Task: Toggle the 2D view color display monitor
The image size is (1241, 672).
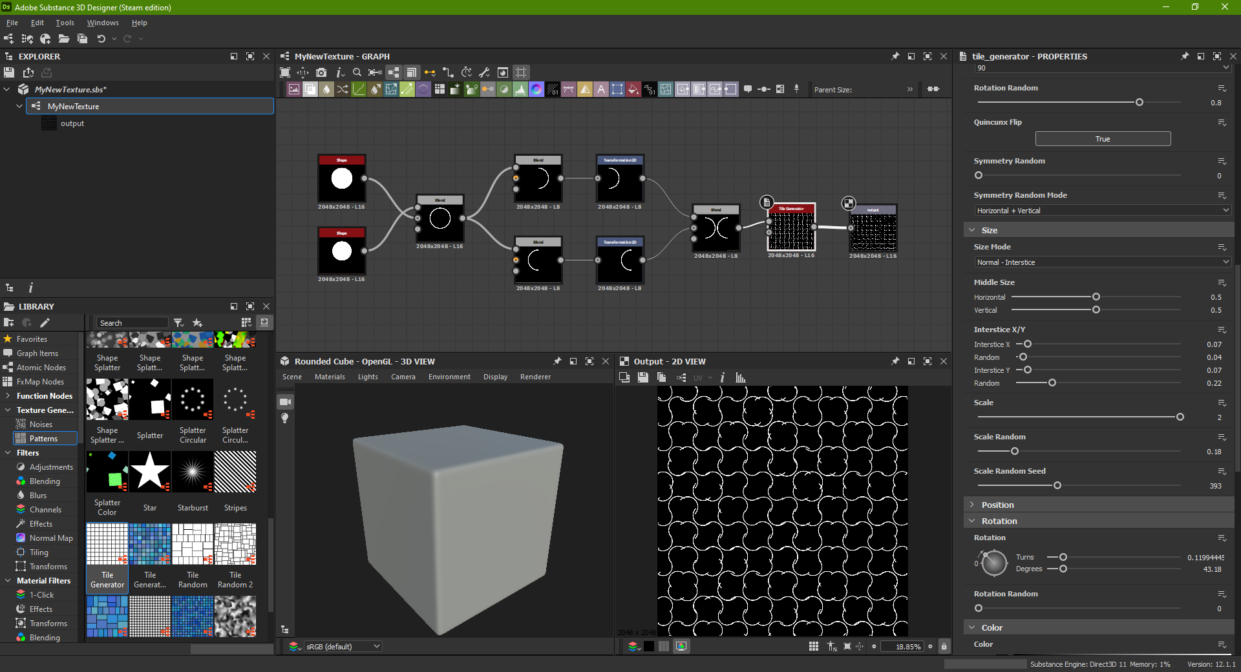Action: [x=681, y=646]
